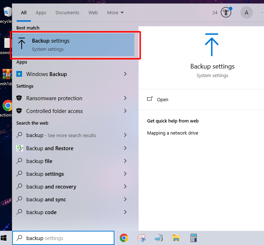This screenshot has height=245, width=264.
Task: Expand Windows Backup result chevron
Action: pyautogui.click(x=125, y=74)
